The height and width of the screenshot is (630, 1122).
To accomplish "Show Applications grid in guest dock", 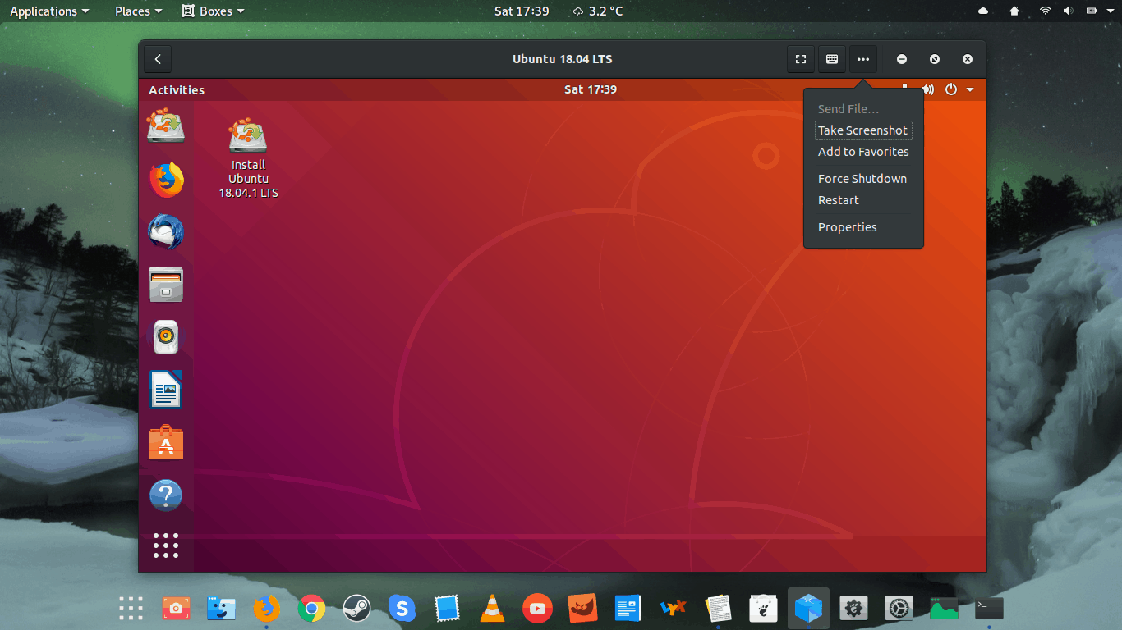I will click(x=166, y=546).
